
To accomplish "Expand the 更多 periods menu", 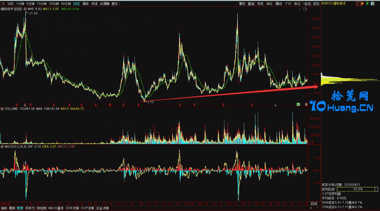I will pos(116,4).
